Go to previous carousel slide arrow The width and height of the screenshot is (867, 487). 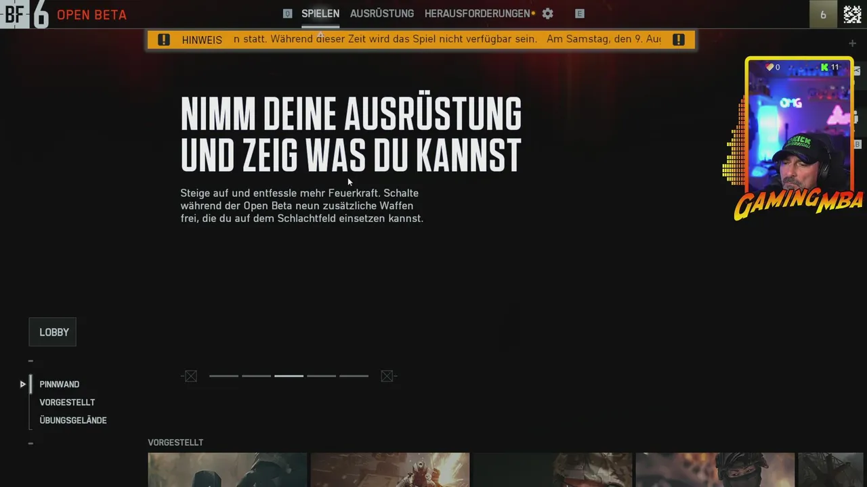(190, 376)
